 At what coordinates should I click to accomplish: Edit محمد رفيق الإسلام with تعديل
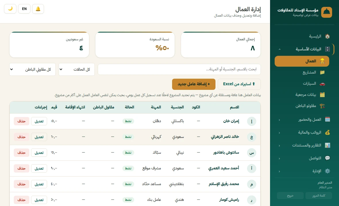[39, 184]
